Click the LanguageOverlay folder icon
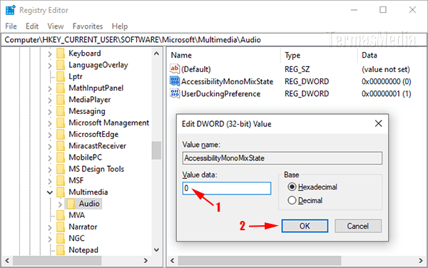 (x=61, y=65)
